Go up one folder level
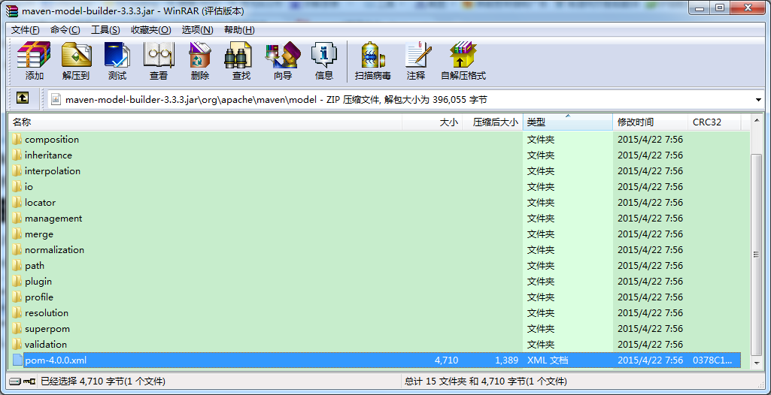The height and width of the screenshot is (395, 771). [22, 98]
